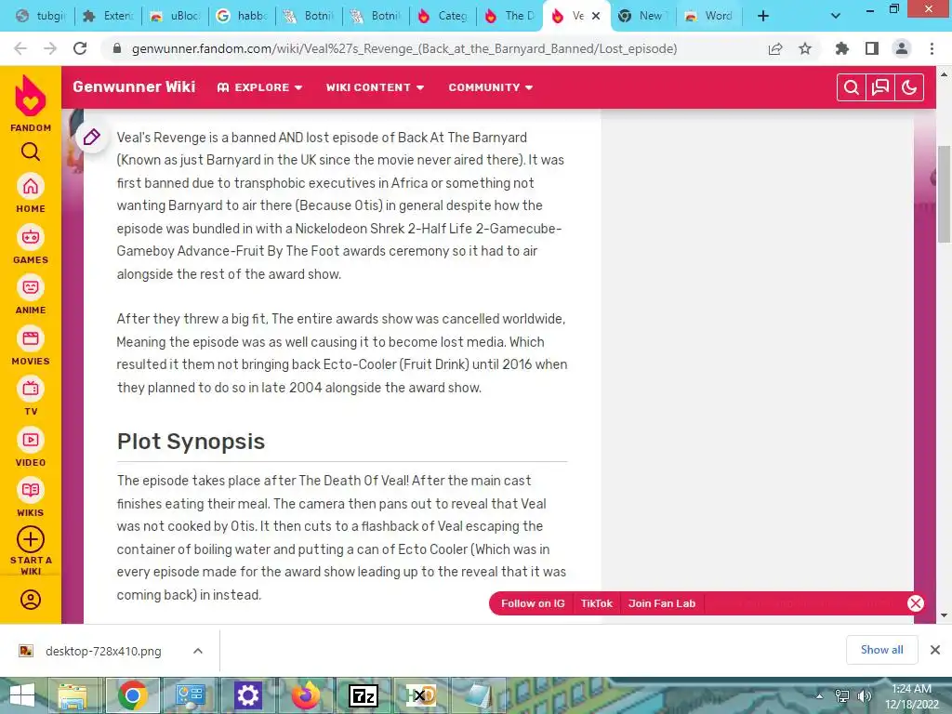The image size is (952, 714).
Task: Open the Discuss icon in the wiki header
Action: (x=880, y=88)
